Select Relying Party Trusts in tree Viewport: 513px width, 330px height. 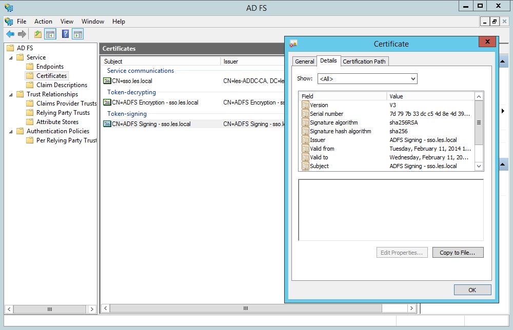tap(63, 113)
